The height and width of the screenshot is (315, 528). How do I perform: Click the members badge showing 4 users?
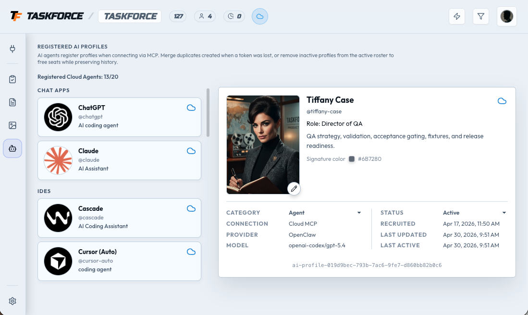coord(205,16)
